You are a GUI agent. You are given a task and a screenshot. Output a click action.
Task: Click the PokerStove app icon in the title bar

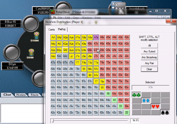pyautogui.click(x=53, y=12)
